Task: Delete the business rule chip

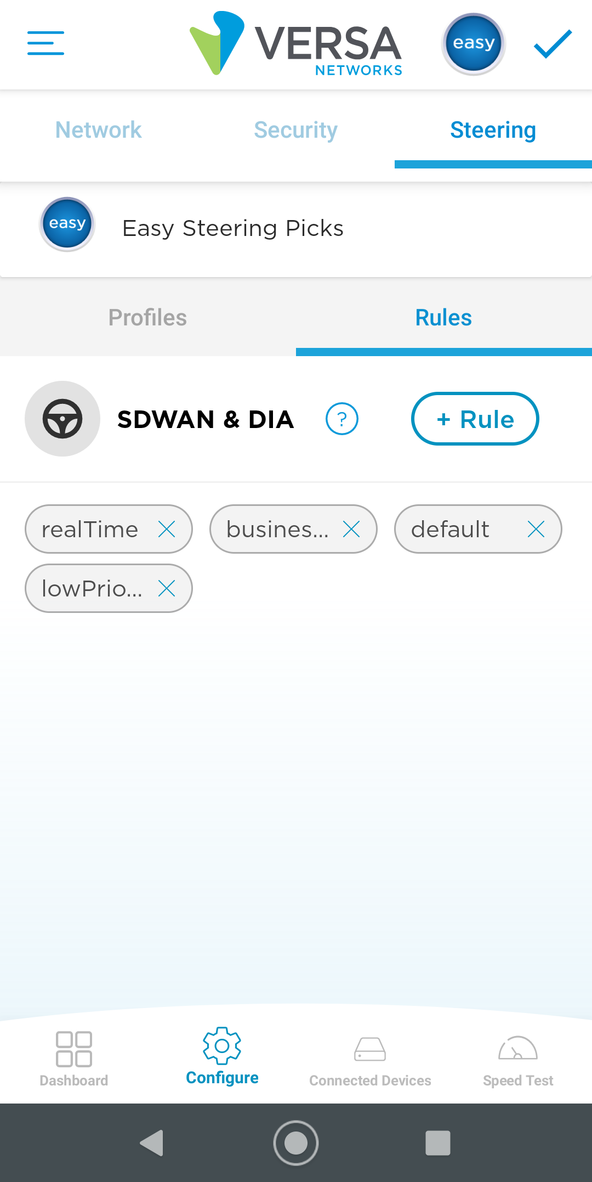Action: 351,530
